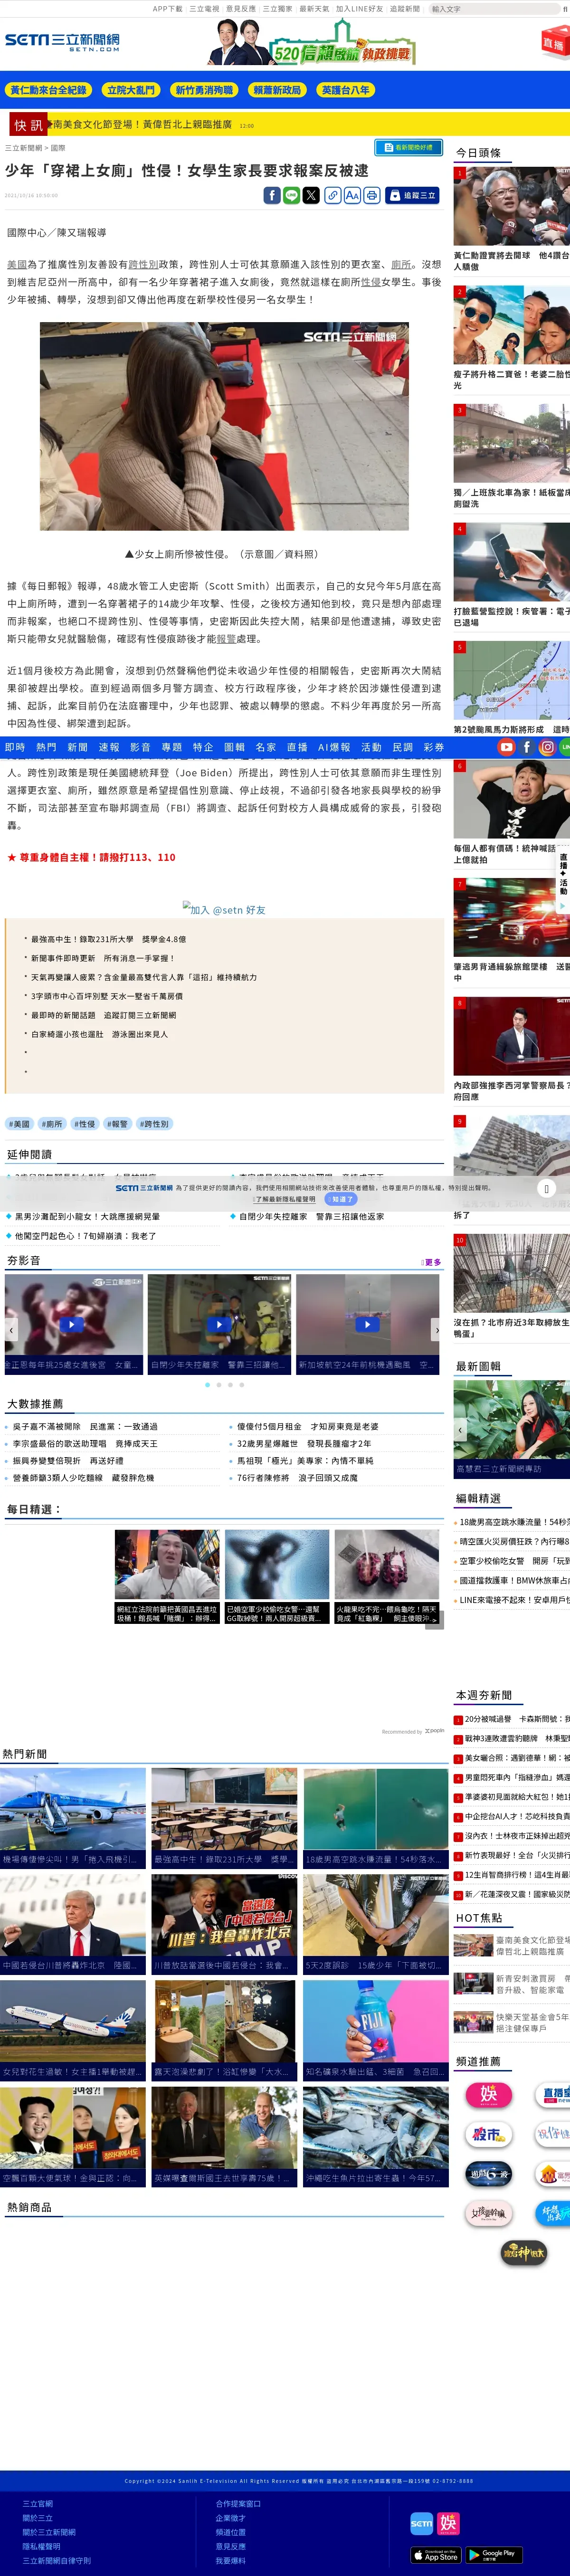Click 更多 beside 夯影音 heading
The height and width of the screenshot is (2576, 570).
point(432,1262)
